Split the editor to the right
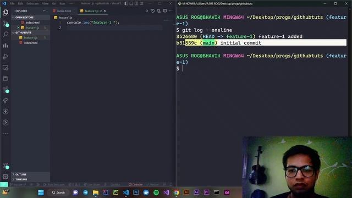This screenshot has height=198, width=352. click(x=165, y=11)
